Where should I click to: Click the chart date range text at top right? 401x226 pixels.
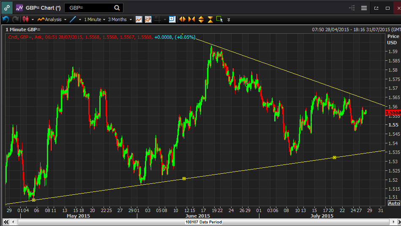click(x=356, y=30)
